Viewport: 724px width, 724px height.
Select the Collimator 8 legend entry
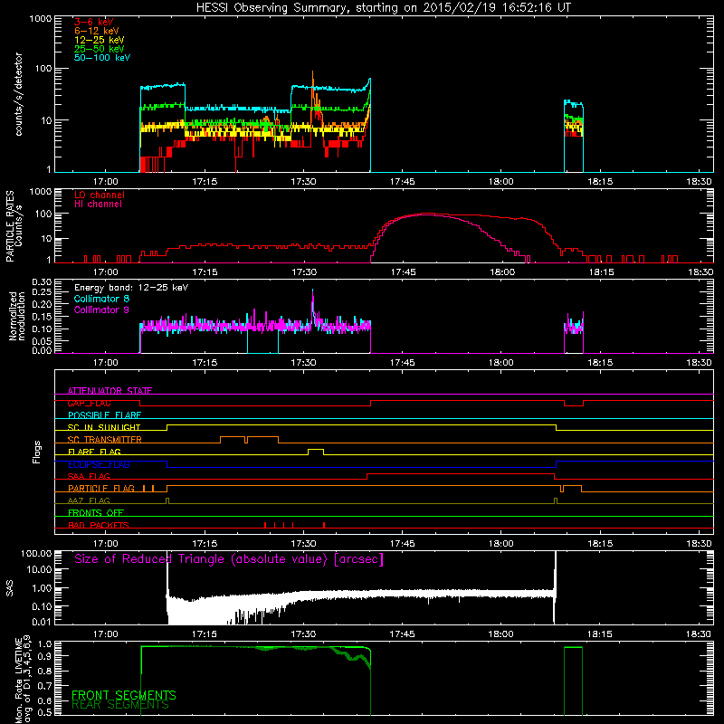101,299
